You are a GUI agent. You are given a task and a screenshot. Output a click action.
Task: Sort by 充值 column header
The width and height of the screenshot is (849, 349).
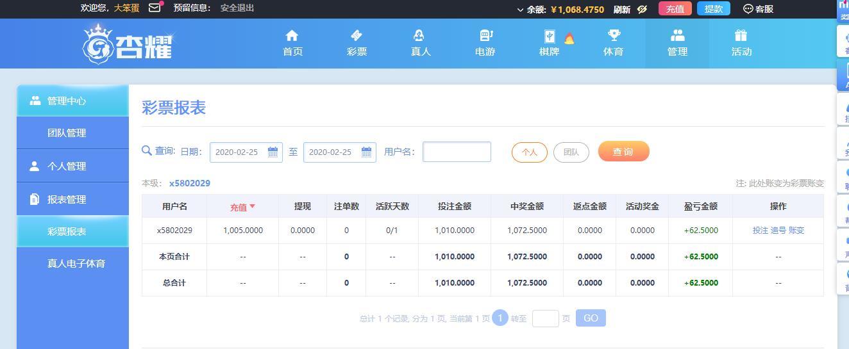point(242,207)
